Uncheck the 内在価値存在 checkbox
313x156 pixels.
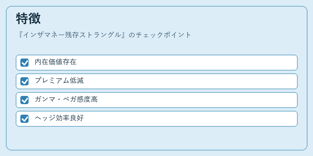click(x=25, y=62)
